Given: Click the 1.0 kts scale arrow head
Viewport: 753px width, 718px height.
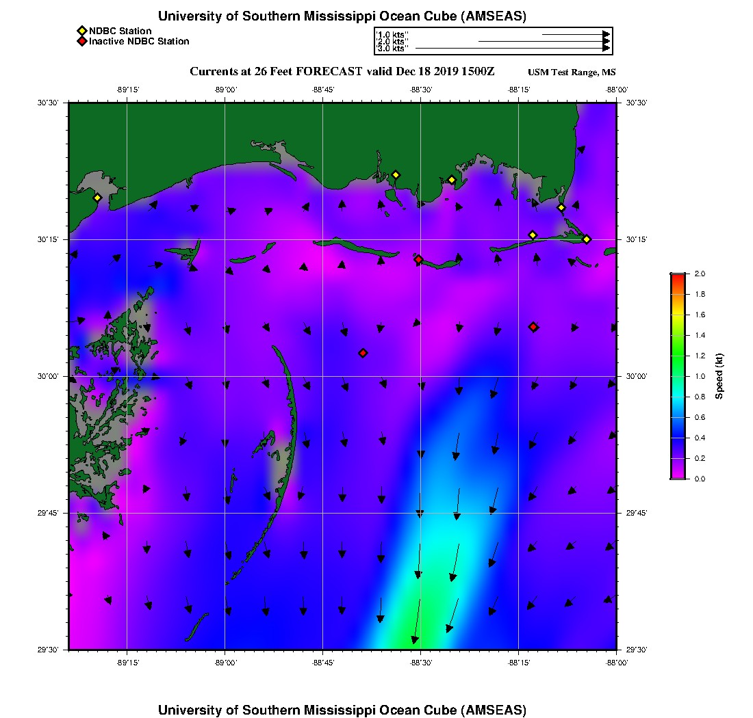Looking at the screenshot, I should point(607,34).
